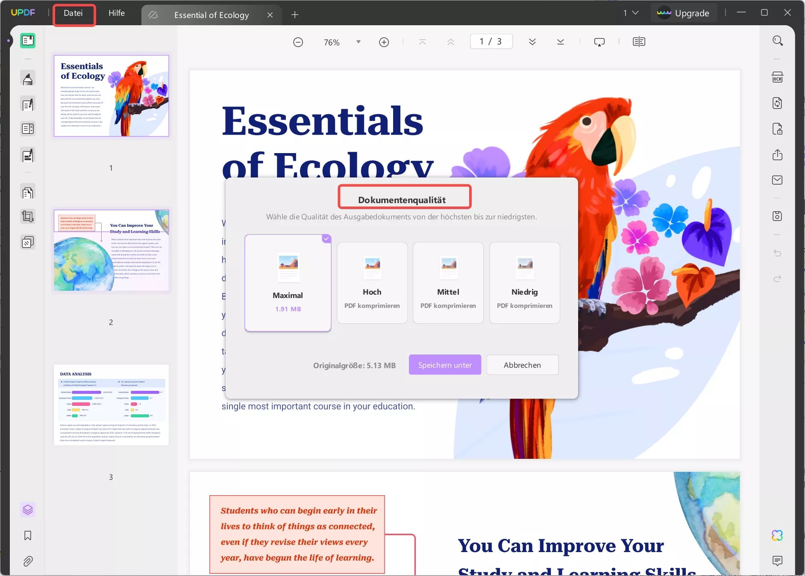Viewport: 805px width, 576px height.
Task: Click Abbrechen to cancel the dialog
Action: point(522,365)
